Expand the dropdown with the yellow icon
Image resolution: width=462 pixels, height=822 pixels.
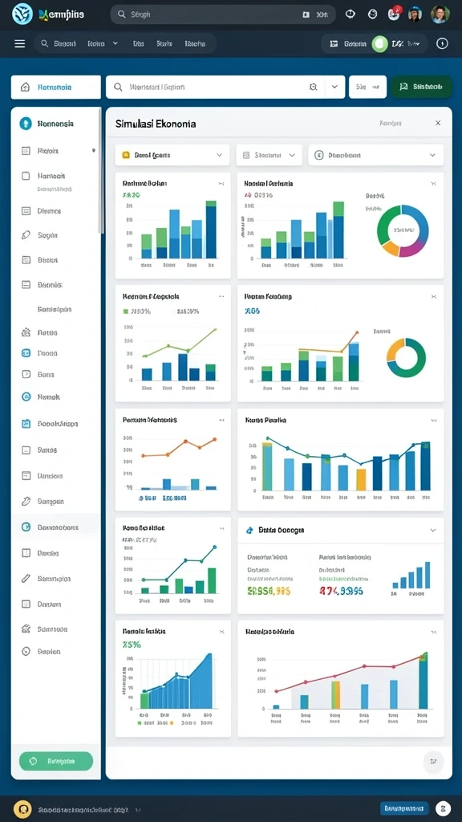pyautogui.click(x=172, y=155)
